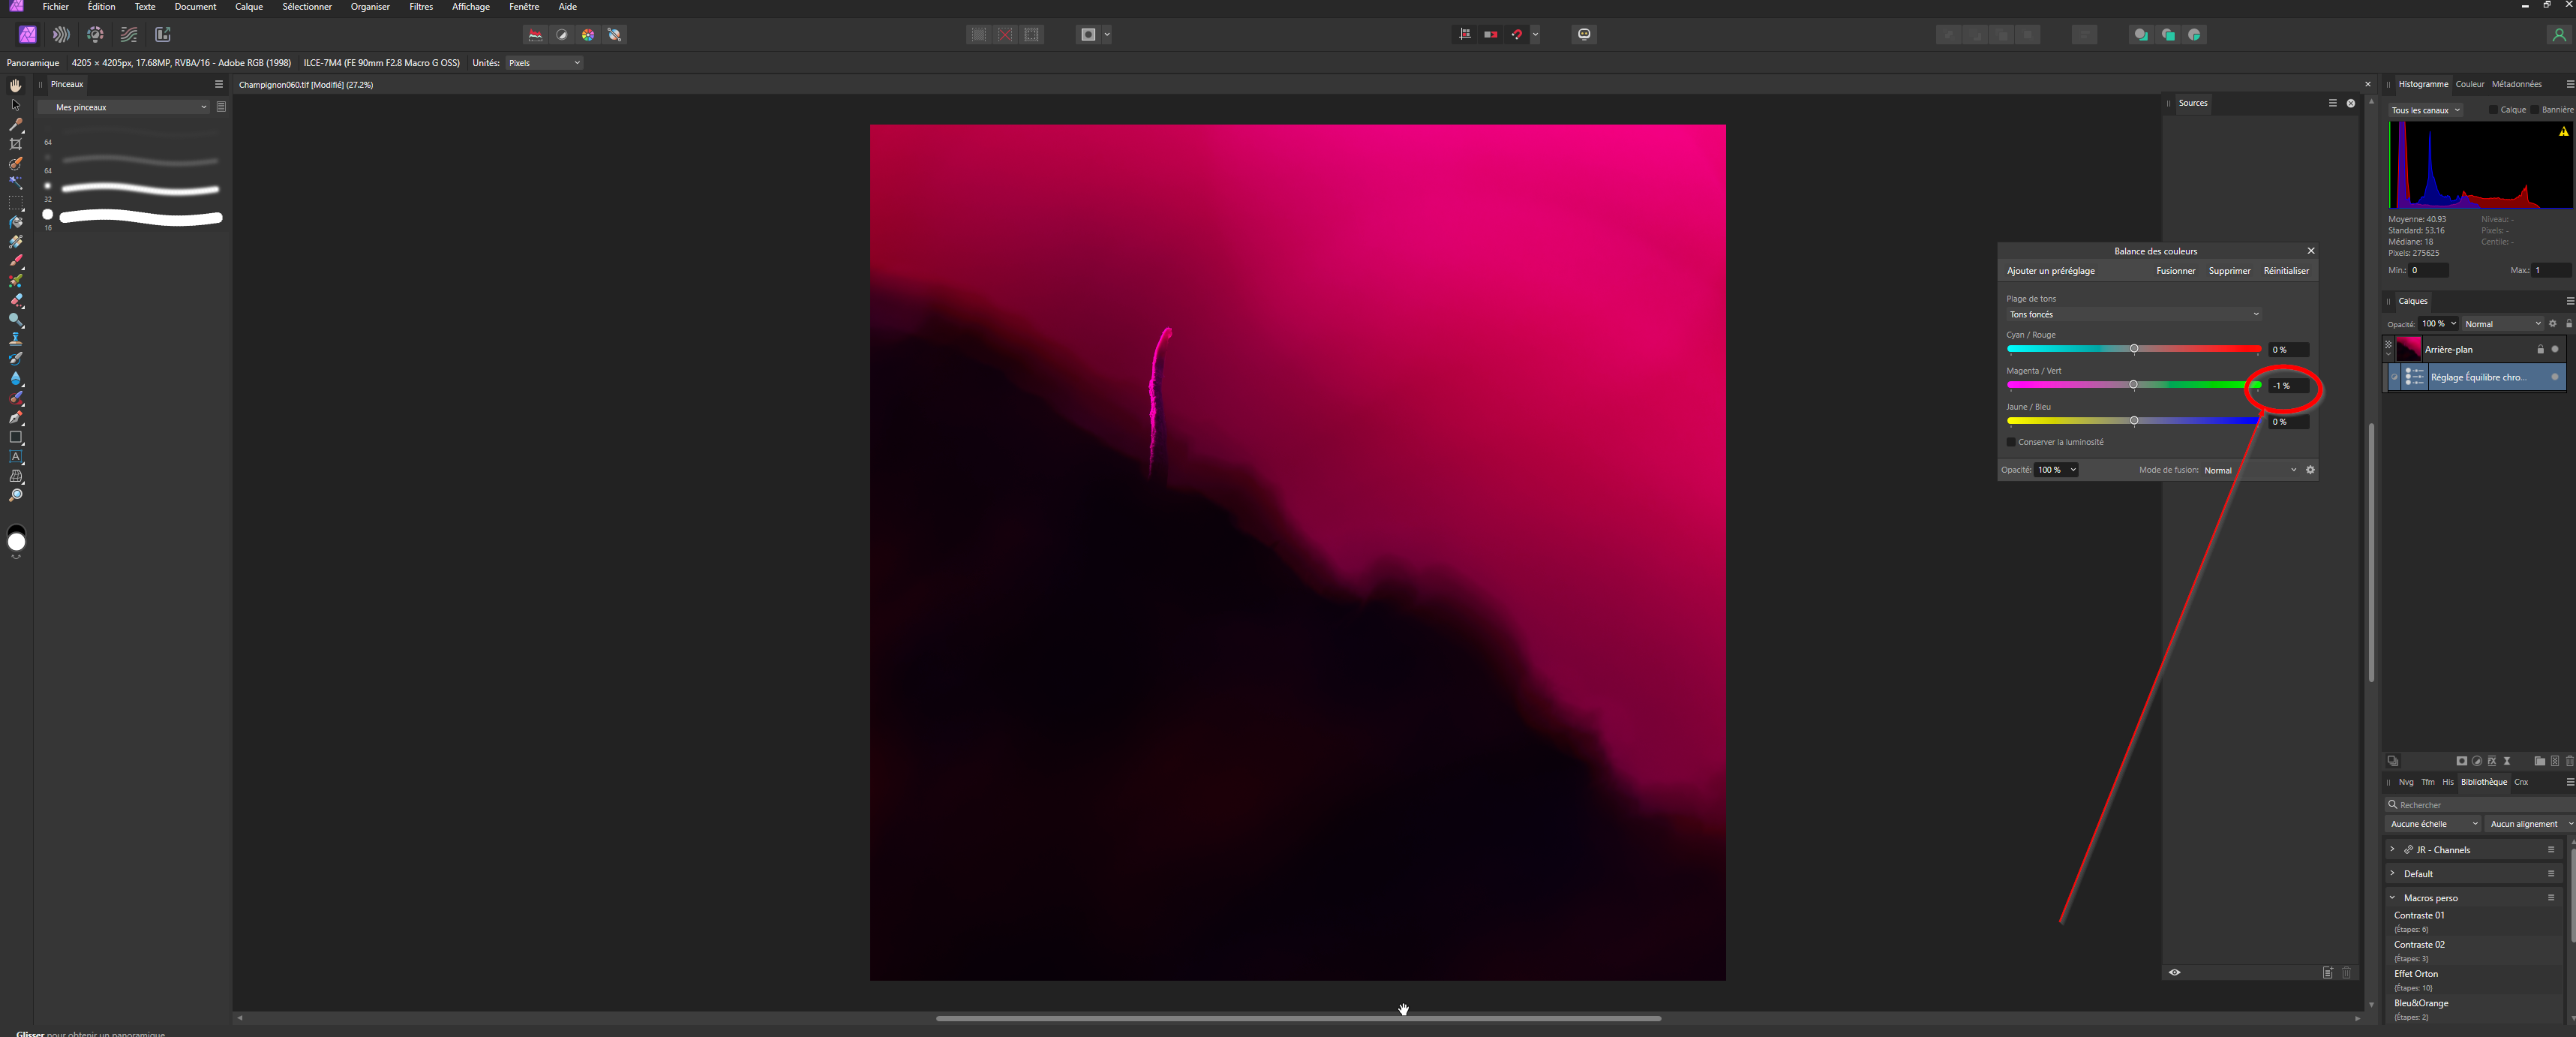Image resolution: width=2576 pixels, height=1037 pixels.
Task: Open the Calques blend mode Normal dropdown
Action: pyautogui.click(x=2502, y=324)
